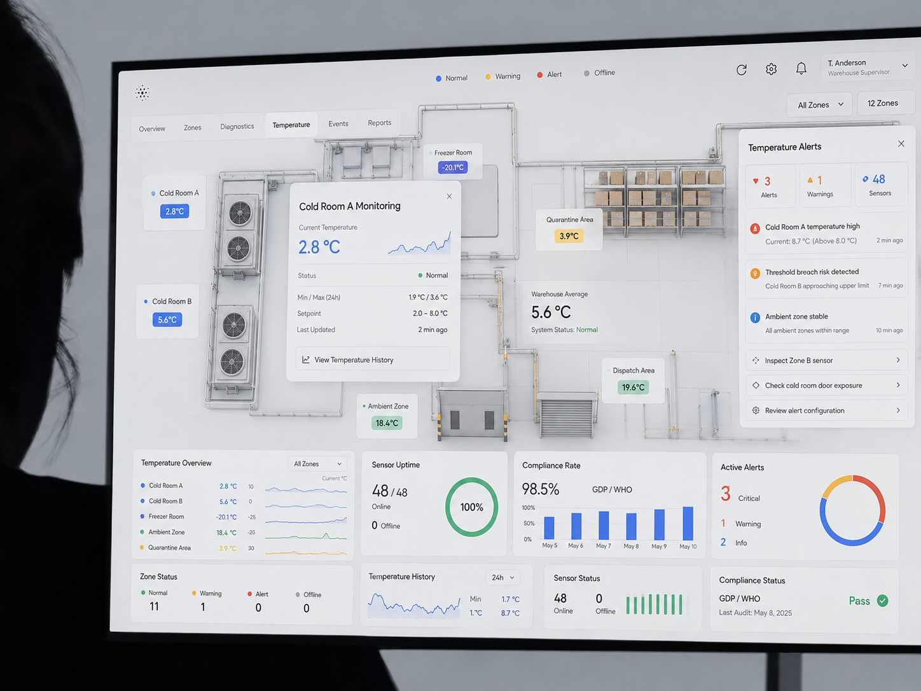The height and width of the screenshot is (691, 921).
Task: Click the Temperature History line chart
Action: pyautogui.click(x=414, y=604)
